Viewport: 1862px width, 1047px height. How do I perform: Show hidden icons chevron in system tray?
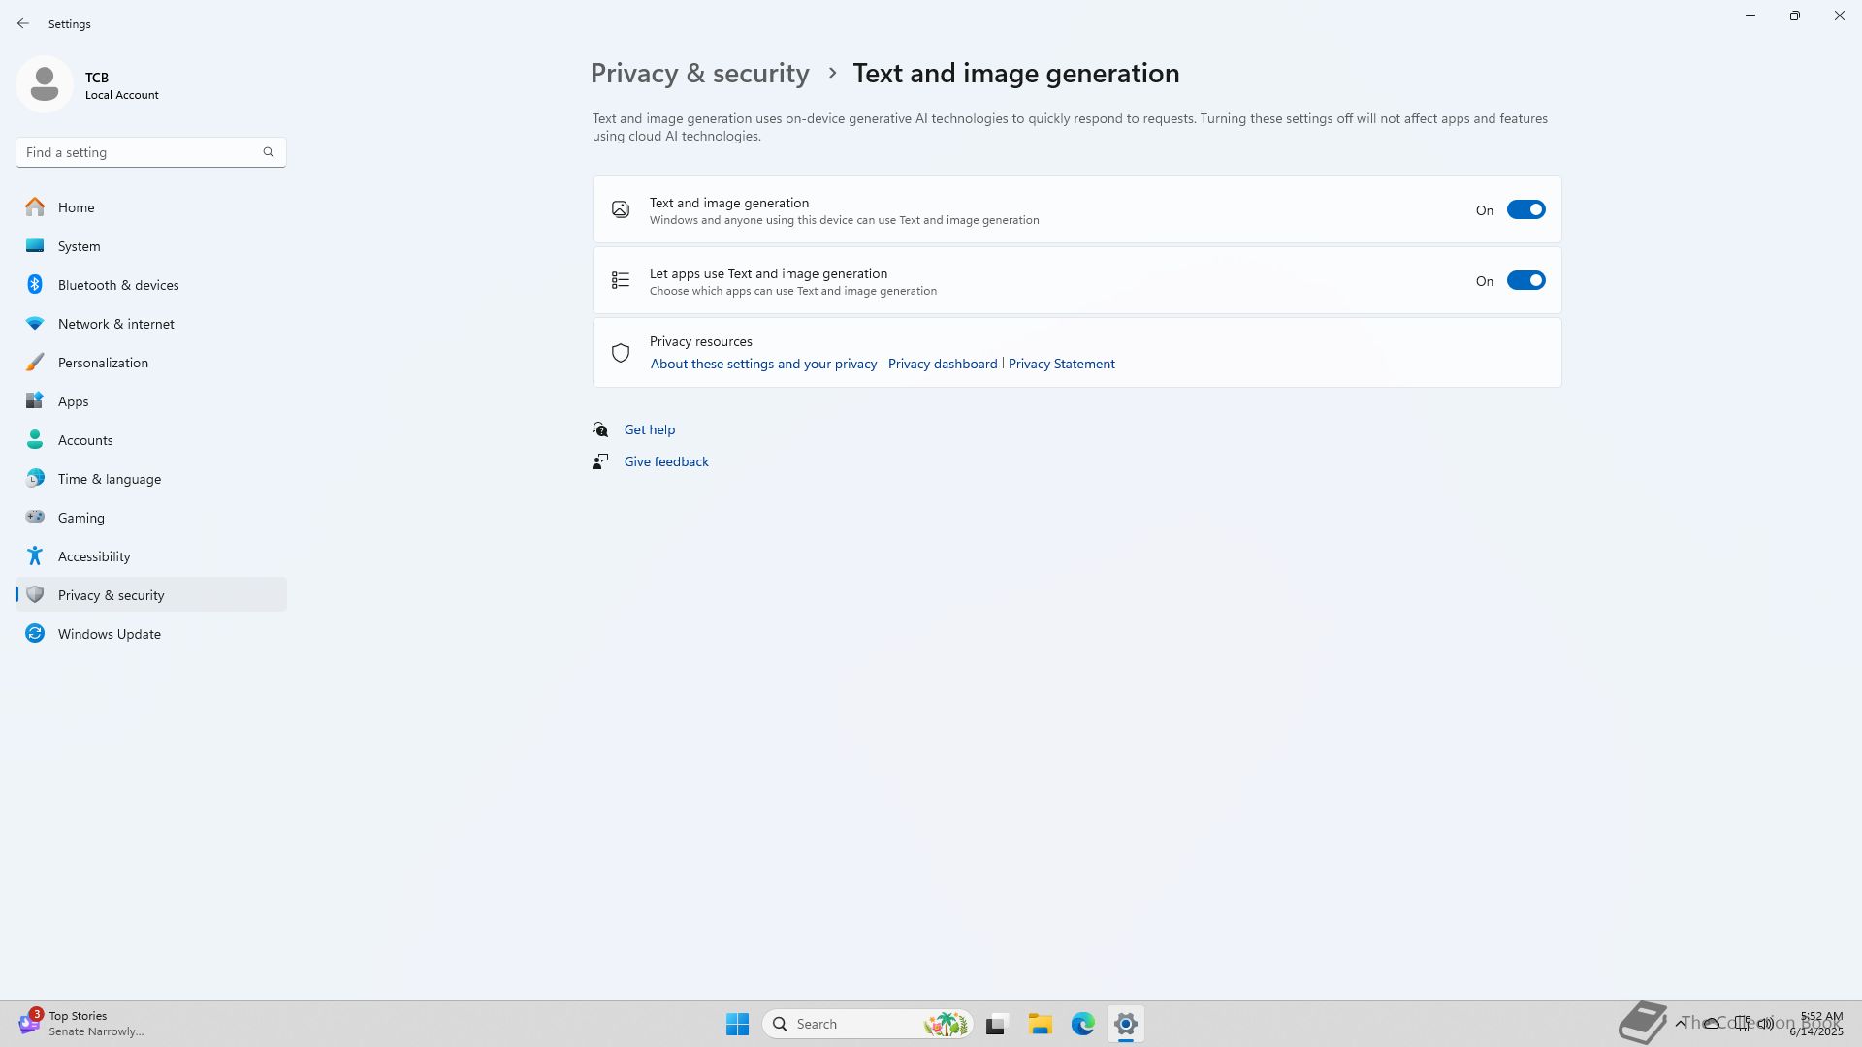(x=1680, y=1024)
